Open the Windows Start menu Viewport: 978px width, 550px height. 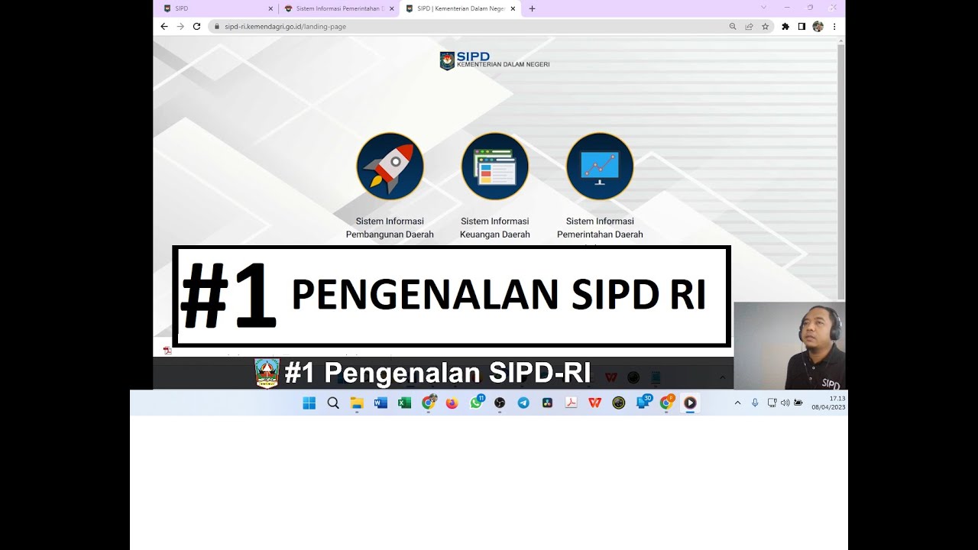(309, 403)
